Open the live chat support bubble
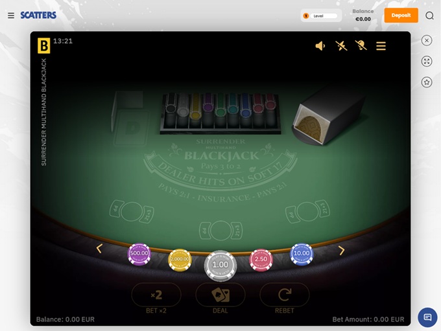 point(427,317)
